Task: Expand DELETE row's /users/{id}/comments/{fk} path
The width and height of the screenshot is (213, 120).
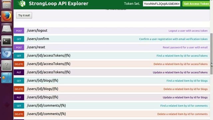Action: tap(46, 114)
